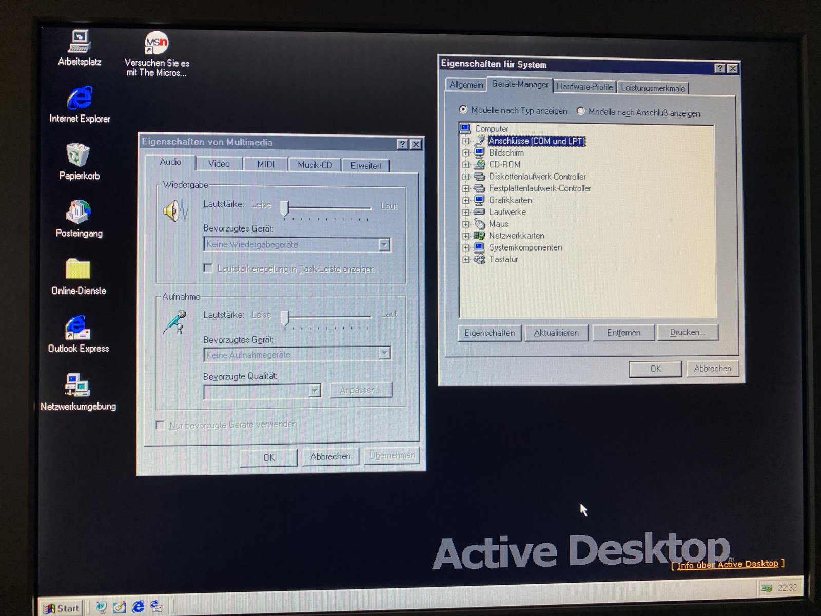Launch Internet Explorer from the desktop
Screen dimensions: 821x616
(x=80, y=104)
